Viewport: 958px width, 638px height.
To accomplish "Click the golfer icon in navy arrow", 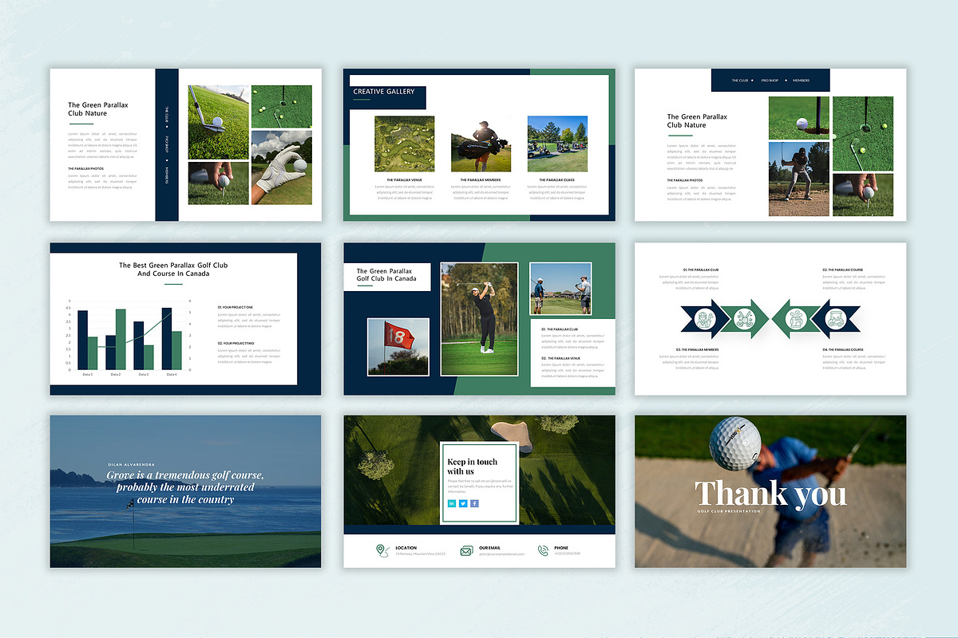I will [703, 319].
